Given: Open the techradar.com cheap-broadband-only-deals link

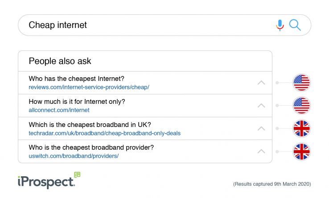Looking at the screenshot, I should [104, 133].
